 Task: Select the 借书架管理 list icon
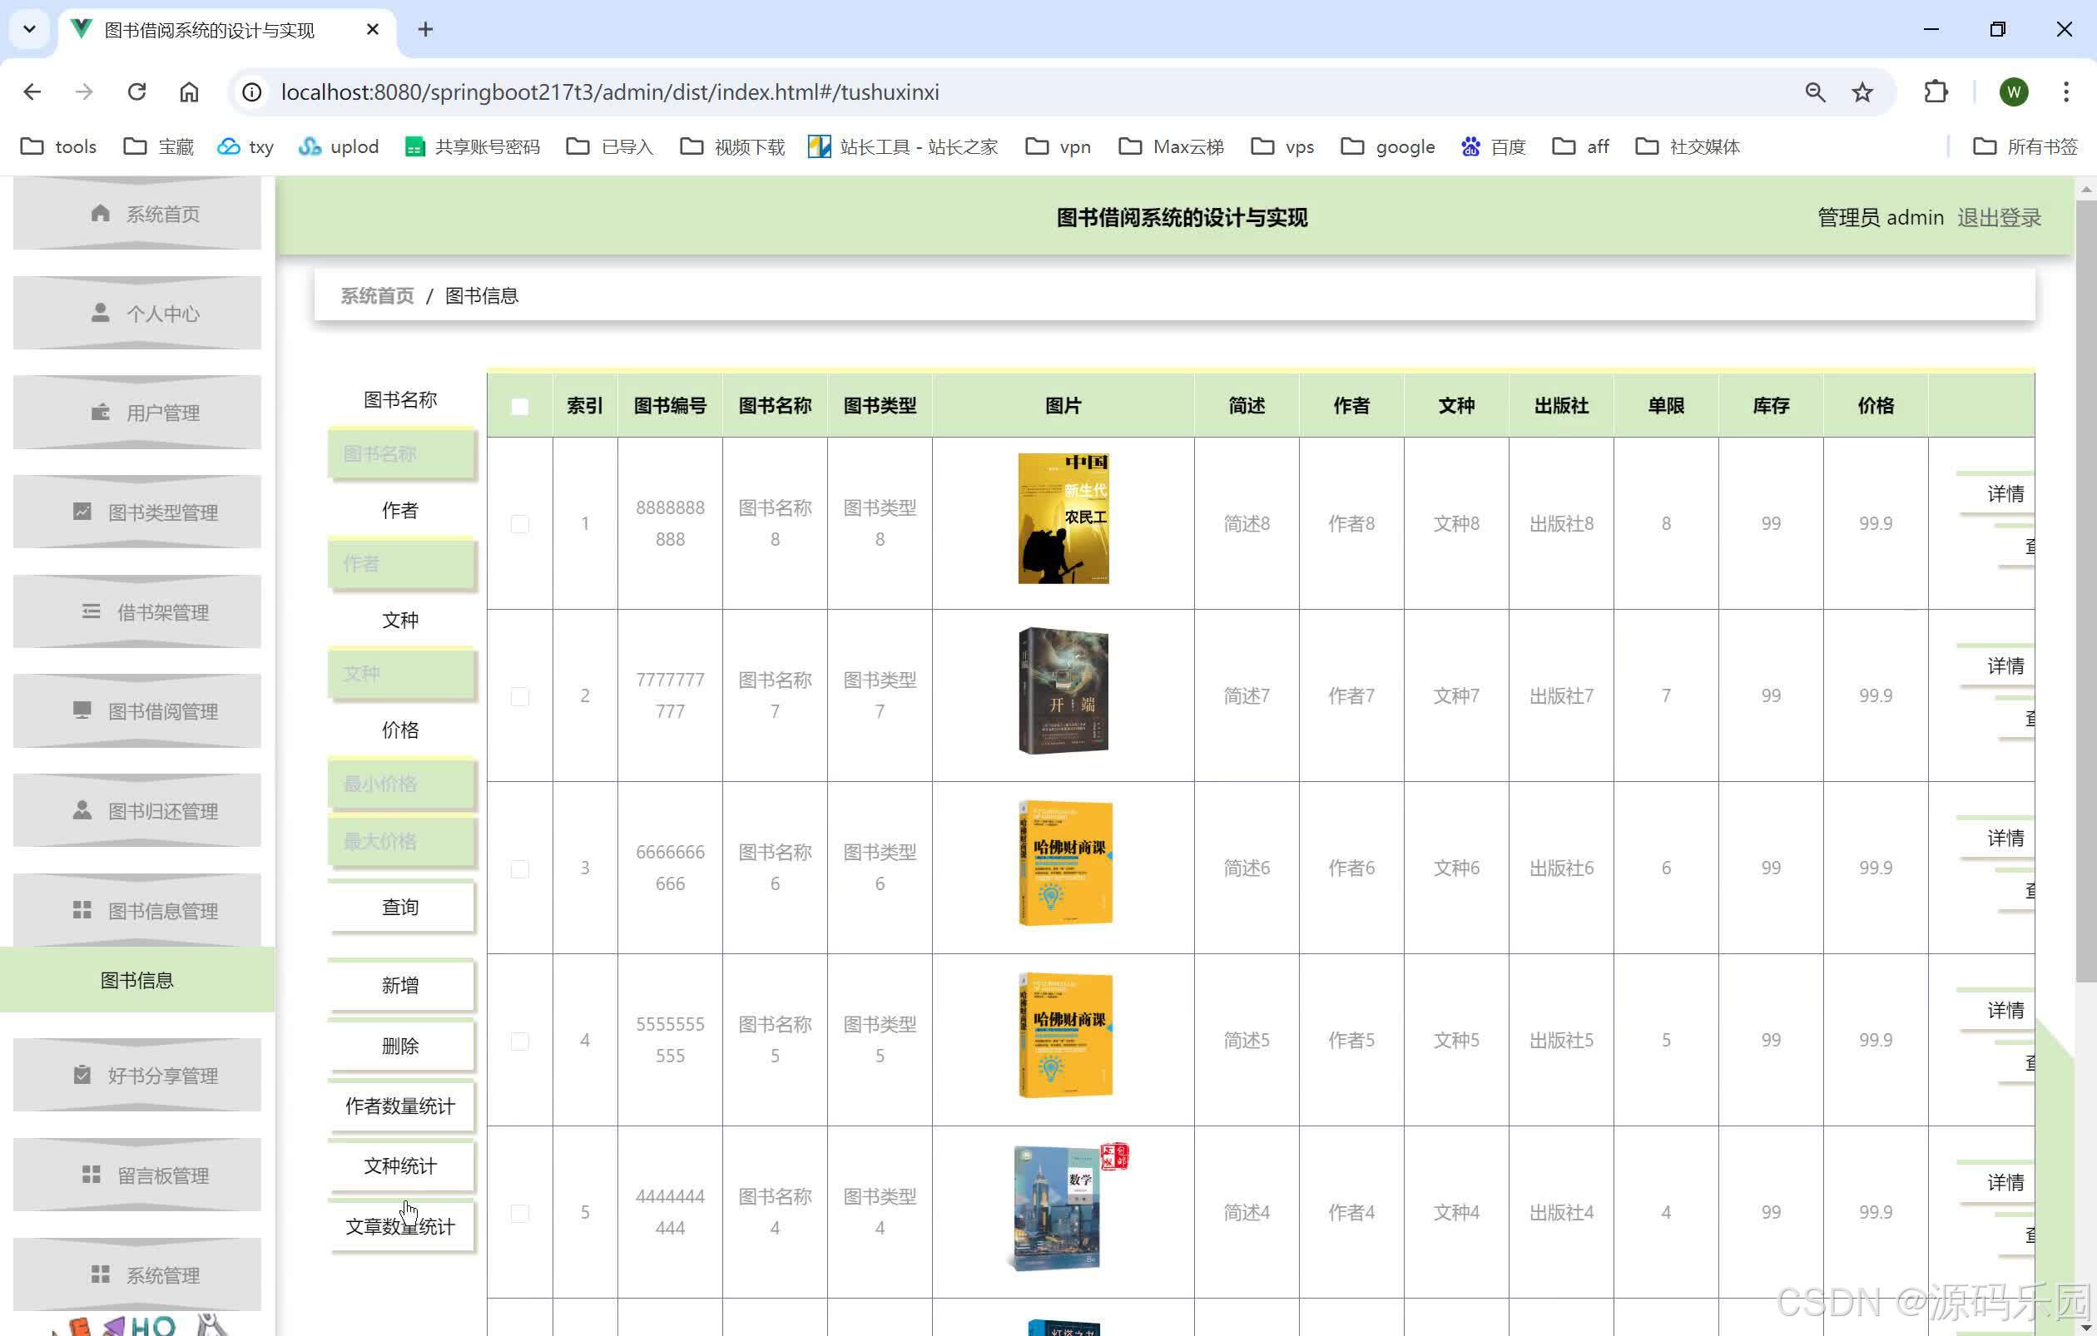click(92, 612)
